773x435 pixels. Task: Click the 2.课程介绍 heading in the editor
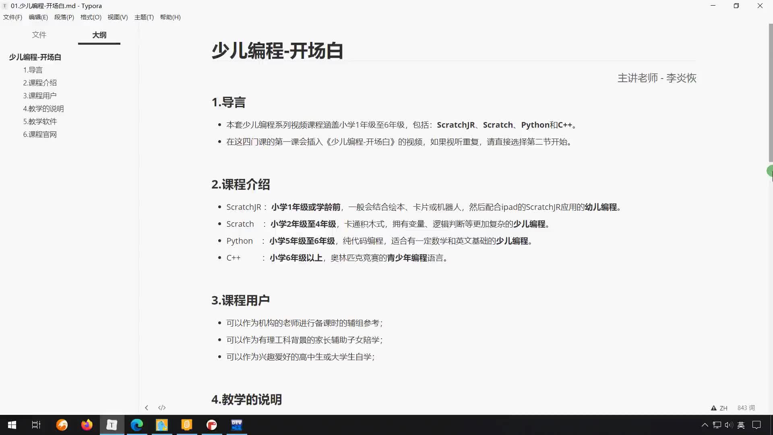tap(241, 184)
